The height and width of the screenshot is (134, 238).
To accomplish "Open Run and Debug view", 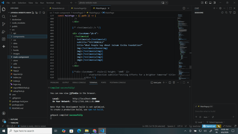I will click(x=3, y=31).
